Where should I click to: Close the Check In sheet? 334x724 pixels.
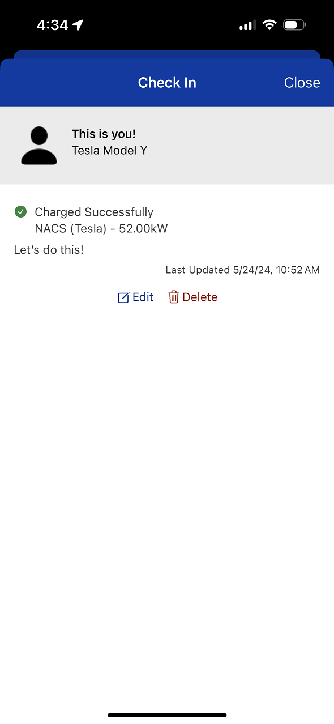[302, 83]
